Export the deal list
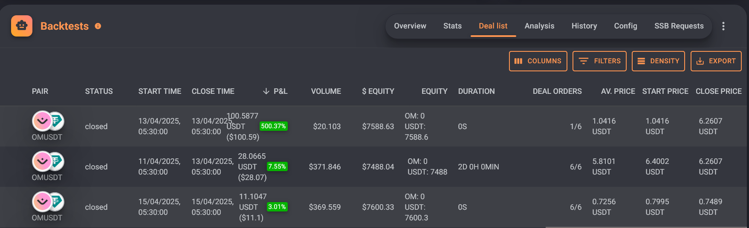Screen dimensions: 749x228 (x=716, y=61)
